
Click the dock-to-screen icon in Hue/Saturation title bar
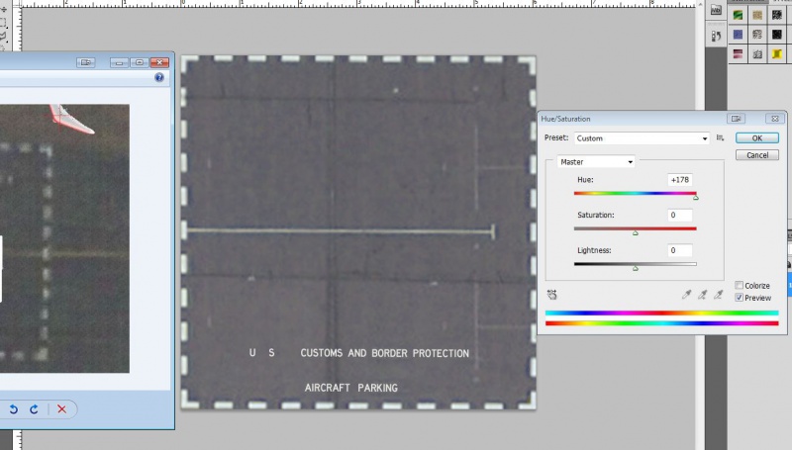tap(736, 119)
